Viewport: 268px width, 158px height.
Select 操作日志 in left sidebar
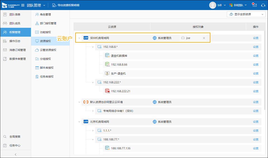point(15,41)
